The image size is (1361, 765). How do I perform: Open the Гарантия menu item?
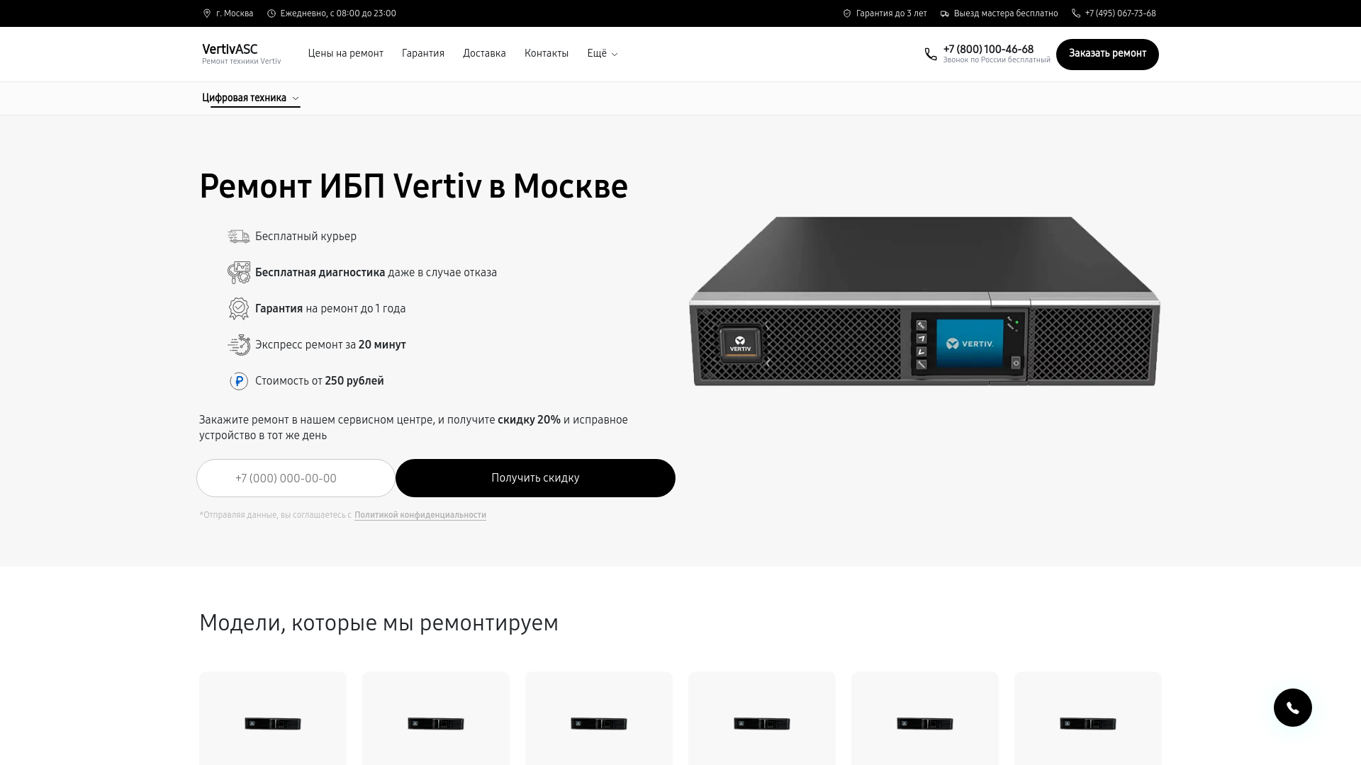[x=423, y=54]
